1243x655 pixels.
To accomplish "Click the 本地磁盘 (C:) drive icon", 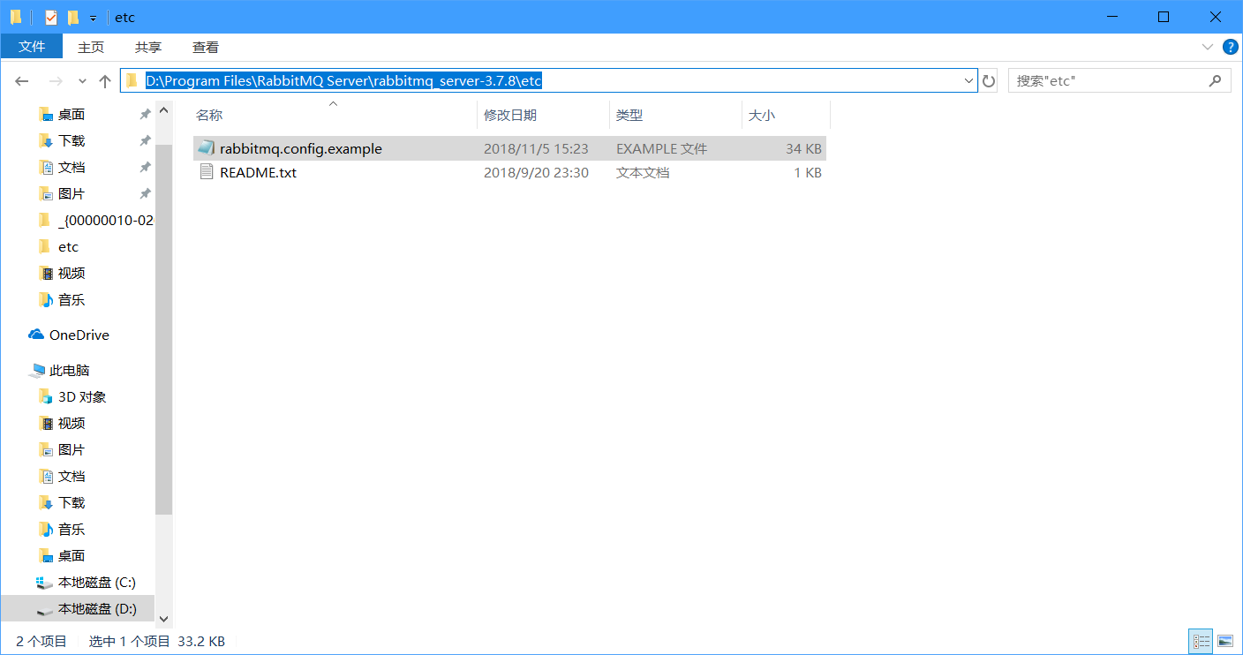I will 44,582.
